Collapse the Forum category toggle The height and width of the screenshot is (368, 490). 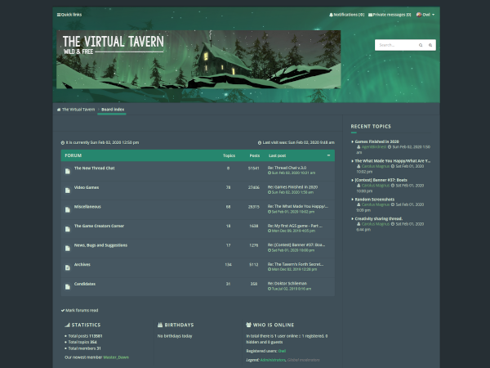328,155
